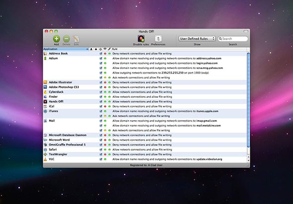The width and height of the screenshot is (293, 204).
Task: Select the Microsoft Word deny rule text
Action: 142,140
